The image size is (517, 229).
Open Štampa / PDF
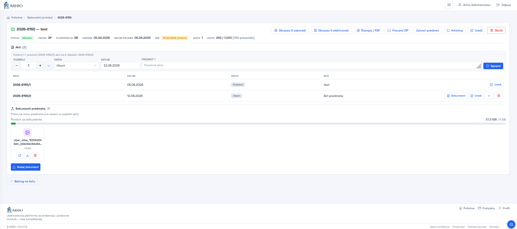click(368, 30)
